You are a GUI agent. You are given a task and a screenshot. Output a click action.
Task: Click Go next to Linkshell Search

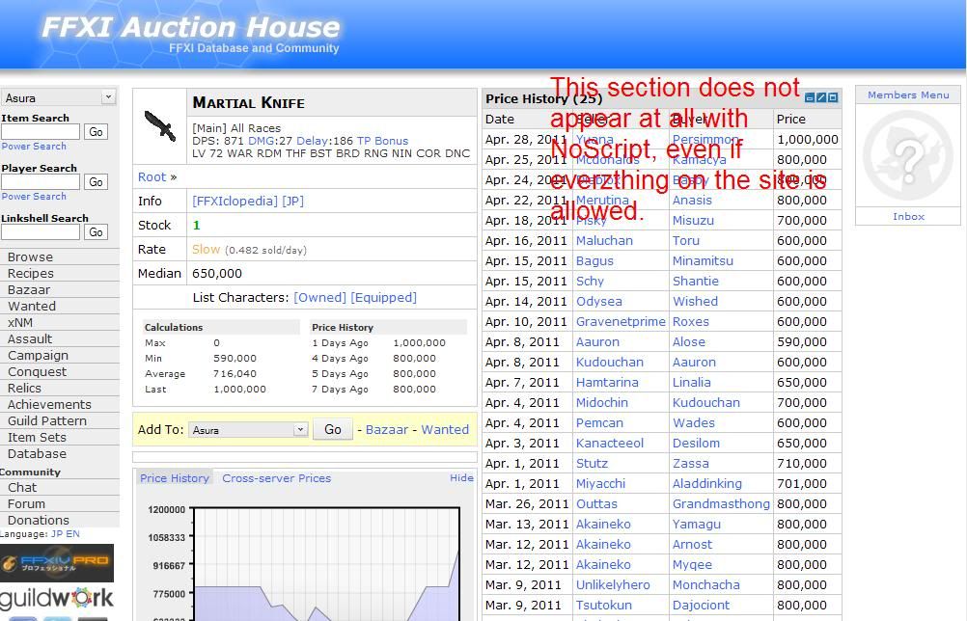(x=96, y=231)
